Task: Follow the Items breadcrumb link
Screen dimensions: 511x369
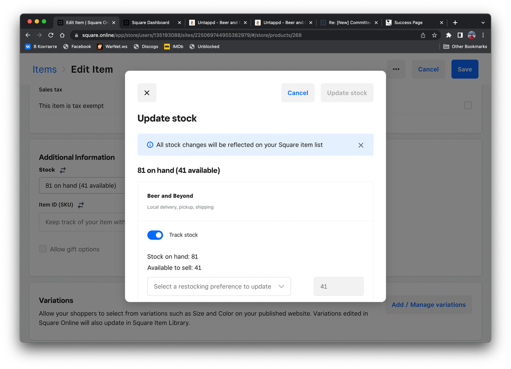Action: (x=45, y=69)
